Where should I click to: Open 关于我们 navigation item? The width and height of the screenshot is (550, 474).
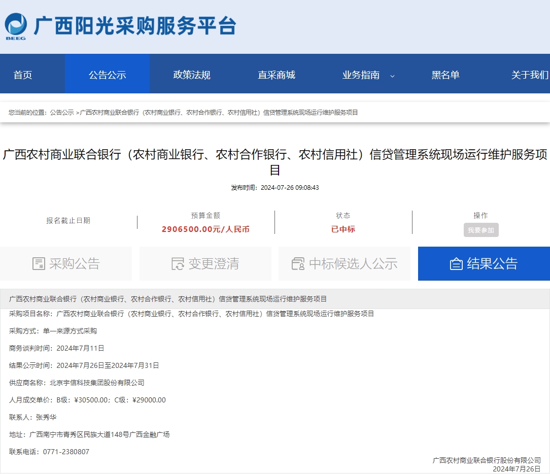coord(530,75)
